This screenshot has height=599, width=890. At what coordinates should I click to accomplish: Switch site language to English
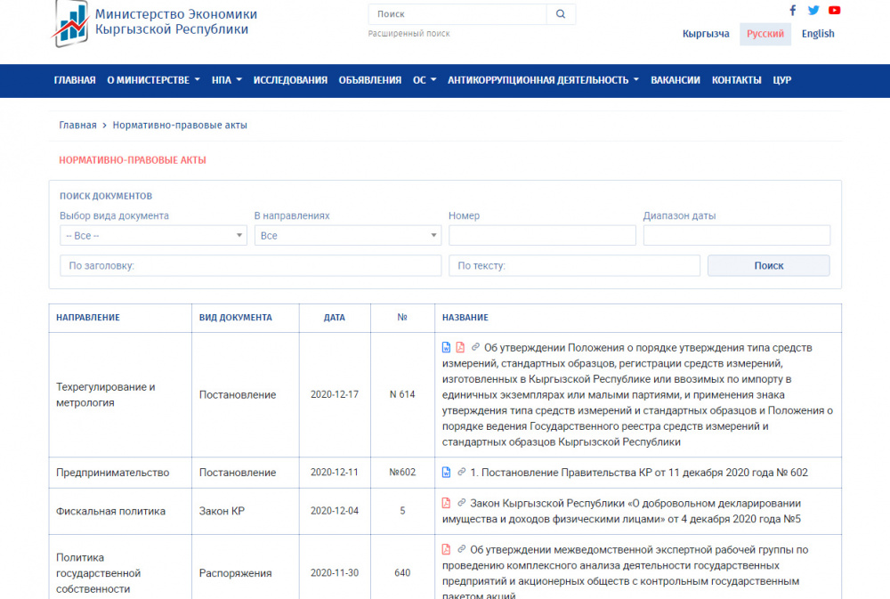(x=817, y=34)
